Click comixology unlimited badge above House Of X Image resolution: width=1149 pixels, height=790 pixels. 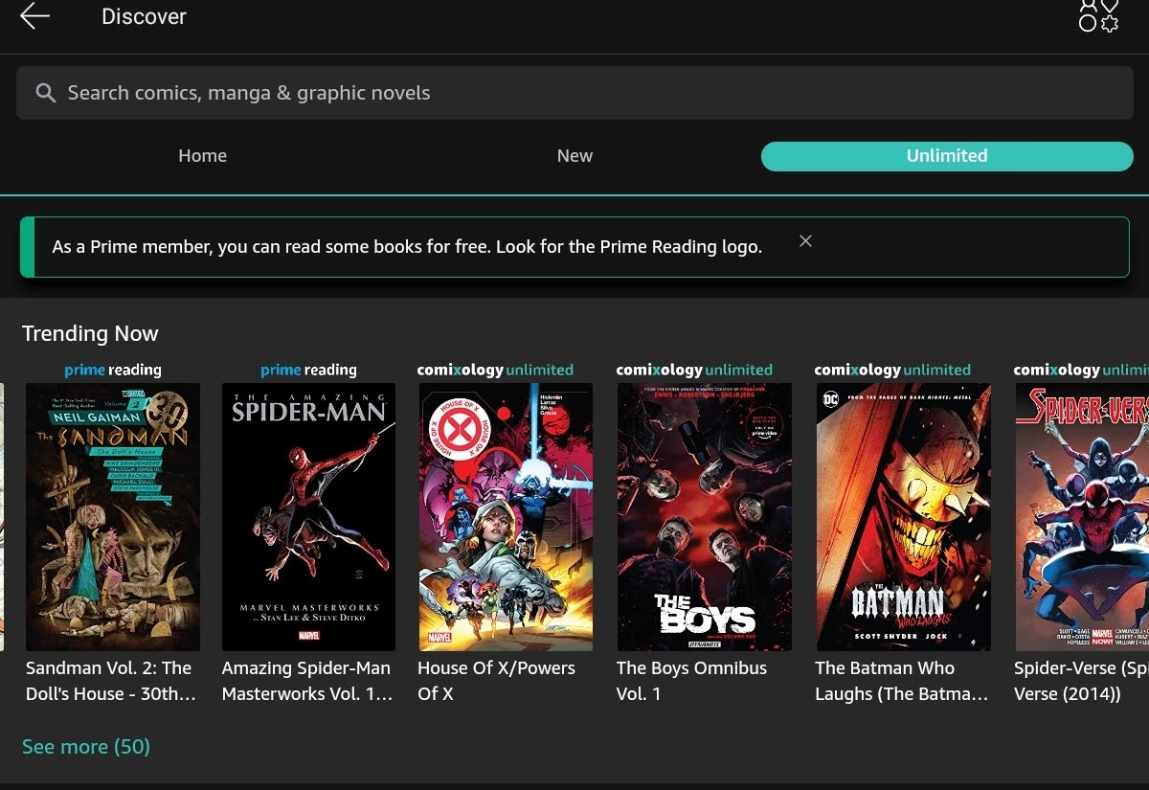[x=495, y=370]
